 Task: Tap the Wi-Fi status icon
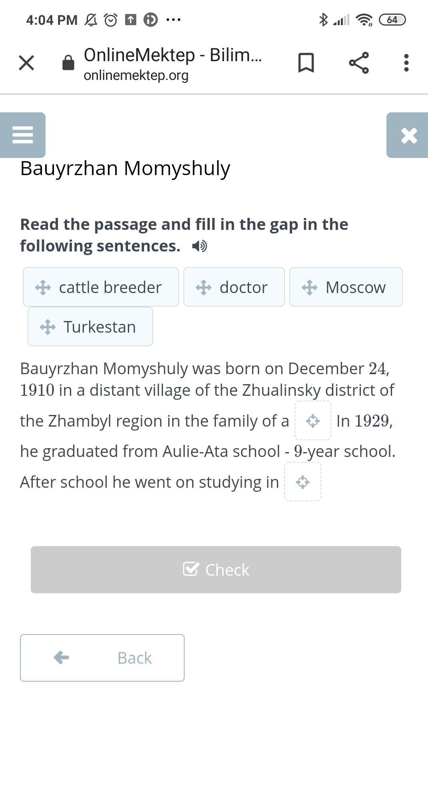pos(364,20)
